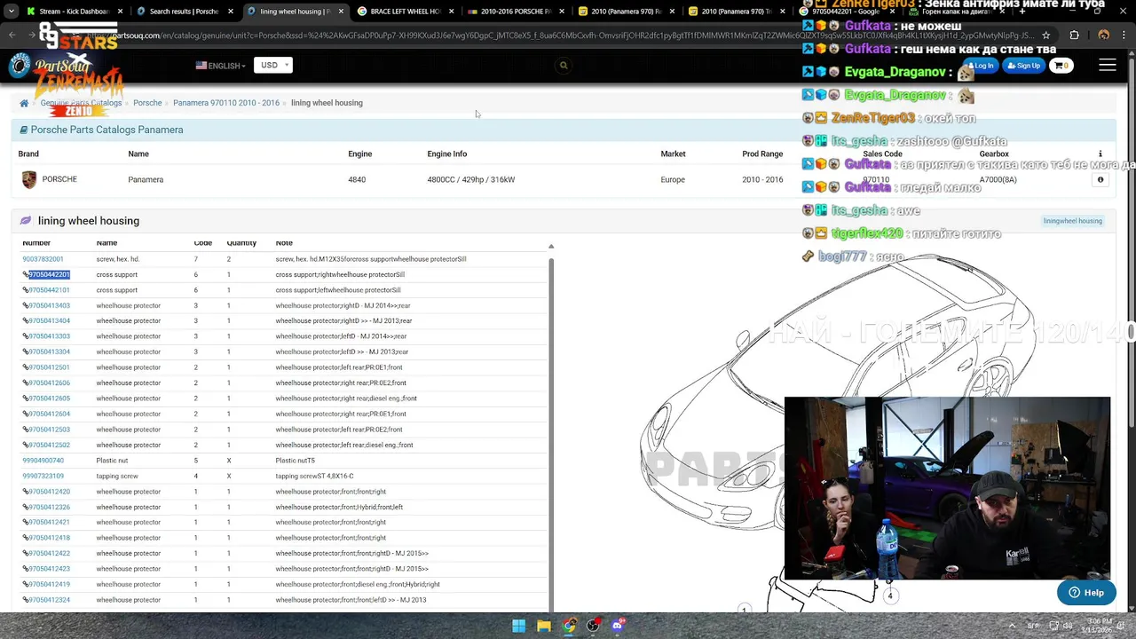Click note 'tapping screwST 4,8X16-C'

point(314,477)
